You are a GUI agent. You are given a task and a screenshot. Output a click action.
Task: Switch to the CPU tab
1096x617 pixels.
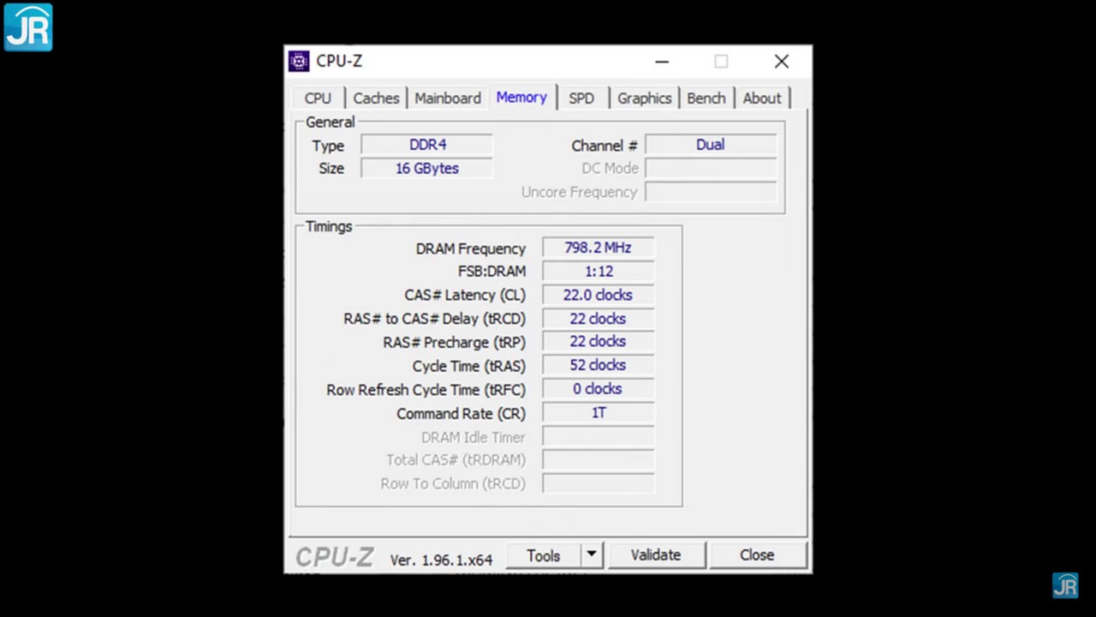tap(318, 99)
